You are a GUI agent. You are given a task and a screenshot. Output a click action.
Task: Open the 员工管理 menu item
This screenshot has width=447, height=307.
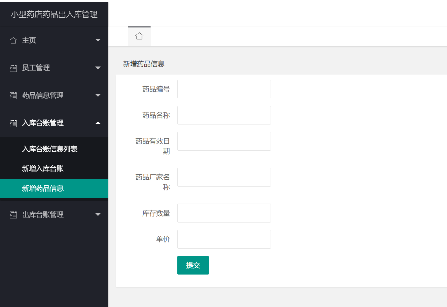point(54,68)
